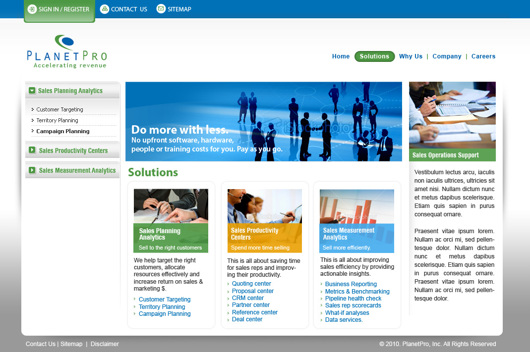This screenshot has height=352, width=530.
Task: Click Sales Operations Support photo
Action: [452, 115]
